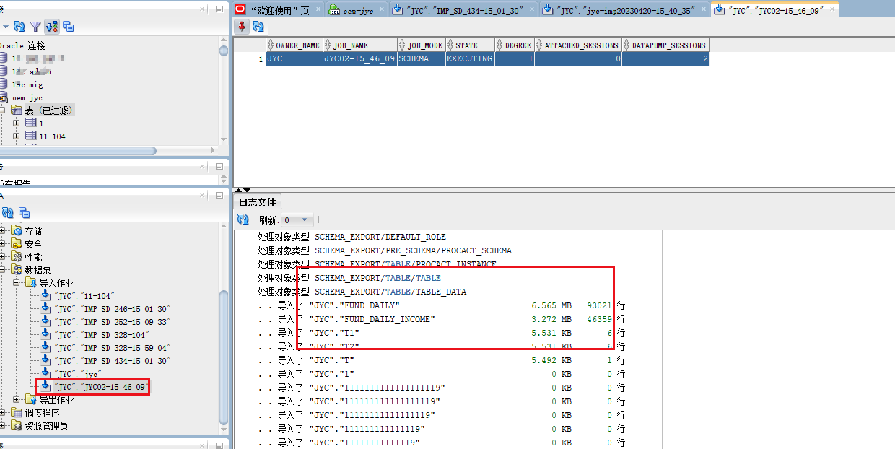Viewport: 895px width, 449px height.
Task: Switch to the IMP_SD_434-15_01_30 tab
Action: point(463,10)
